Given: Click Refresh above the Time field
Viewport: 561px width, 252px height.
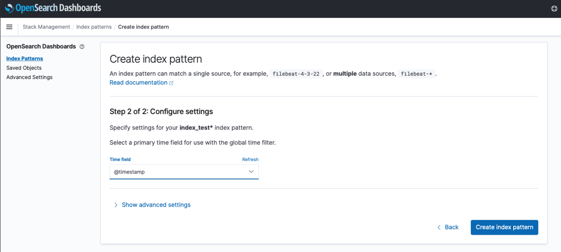Looking at the screenshot, I should click(250, 159).
